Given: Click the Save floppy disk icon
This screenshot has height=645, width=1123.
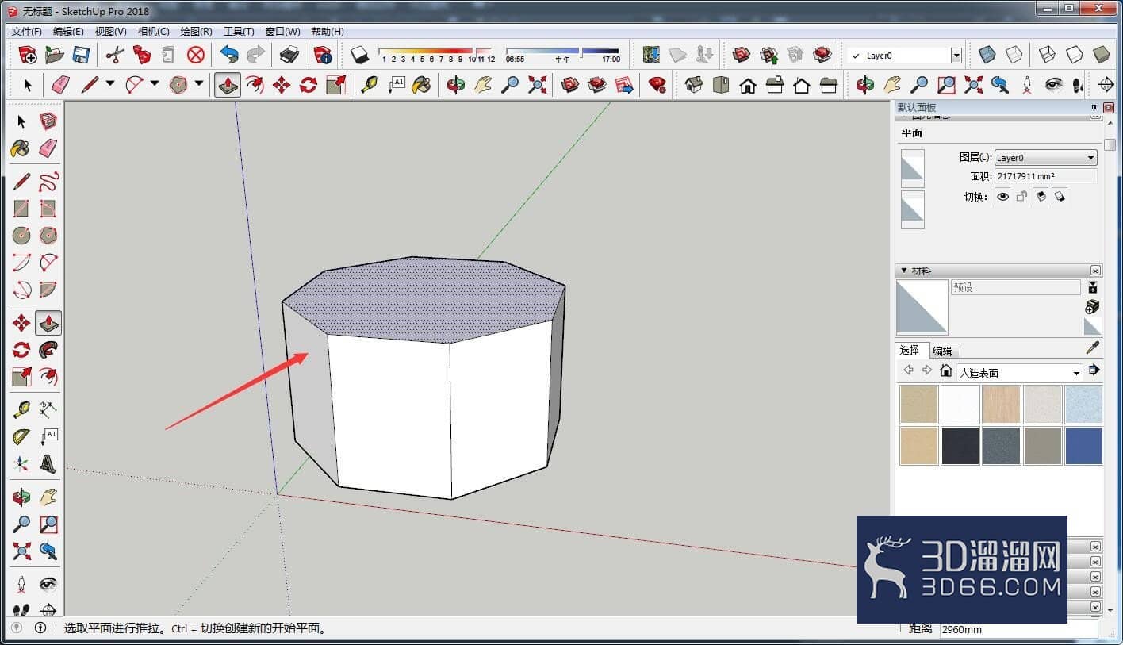Looking at the screenshot, I should click(x=81, y=55).
